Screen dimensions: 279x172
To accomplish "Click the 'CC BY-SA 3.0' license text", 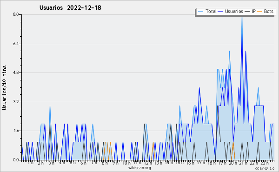I will pyautogui.click(x=265, y=168).
